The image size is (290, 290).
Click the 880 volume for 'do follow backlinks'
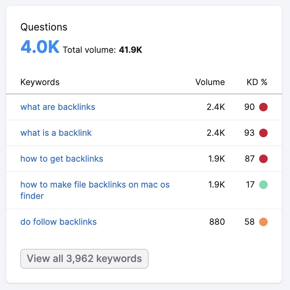point(217,222)
